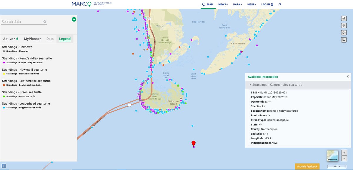Click the Smith Island map label
Viewport: 353px width, 170px height.
(238, 44)
